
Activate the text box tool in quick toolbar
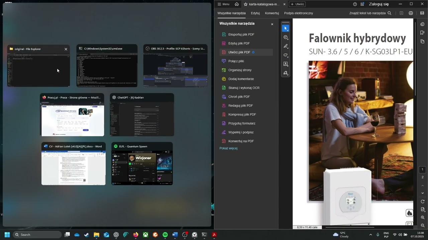[286, 64]
